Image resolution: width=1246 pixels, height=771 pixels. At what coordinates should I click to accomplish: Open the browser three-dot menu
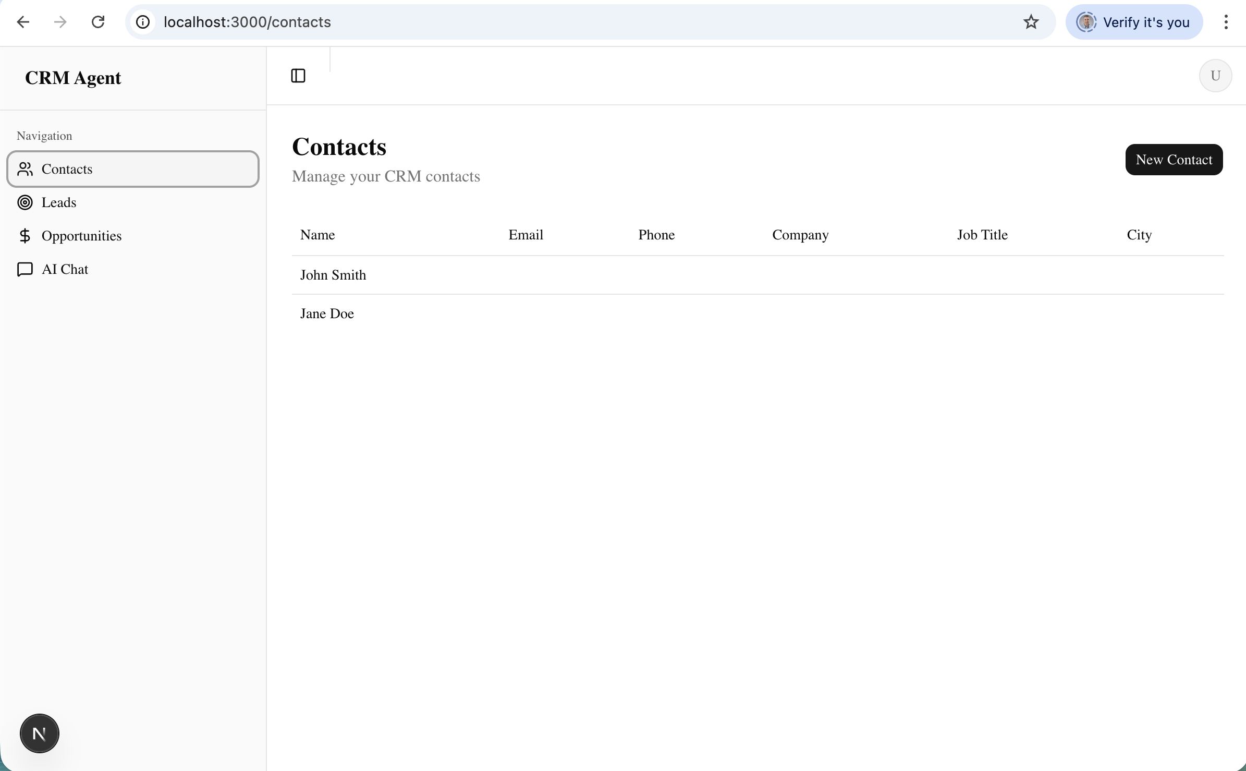pos(1226,22)
